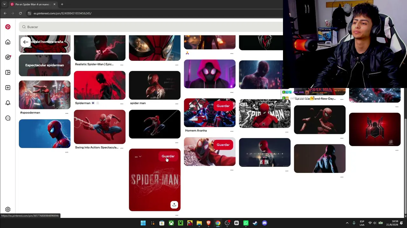The width and height of the screenshot is (407, 228).
Task: Open the black-and-white comic Spider-Man thumbnail
Action: pos(265,114)
